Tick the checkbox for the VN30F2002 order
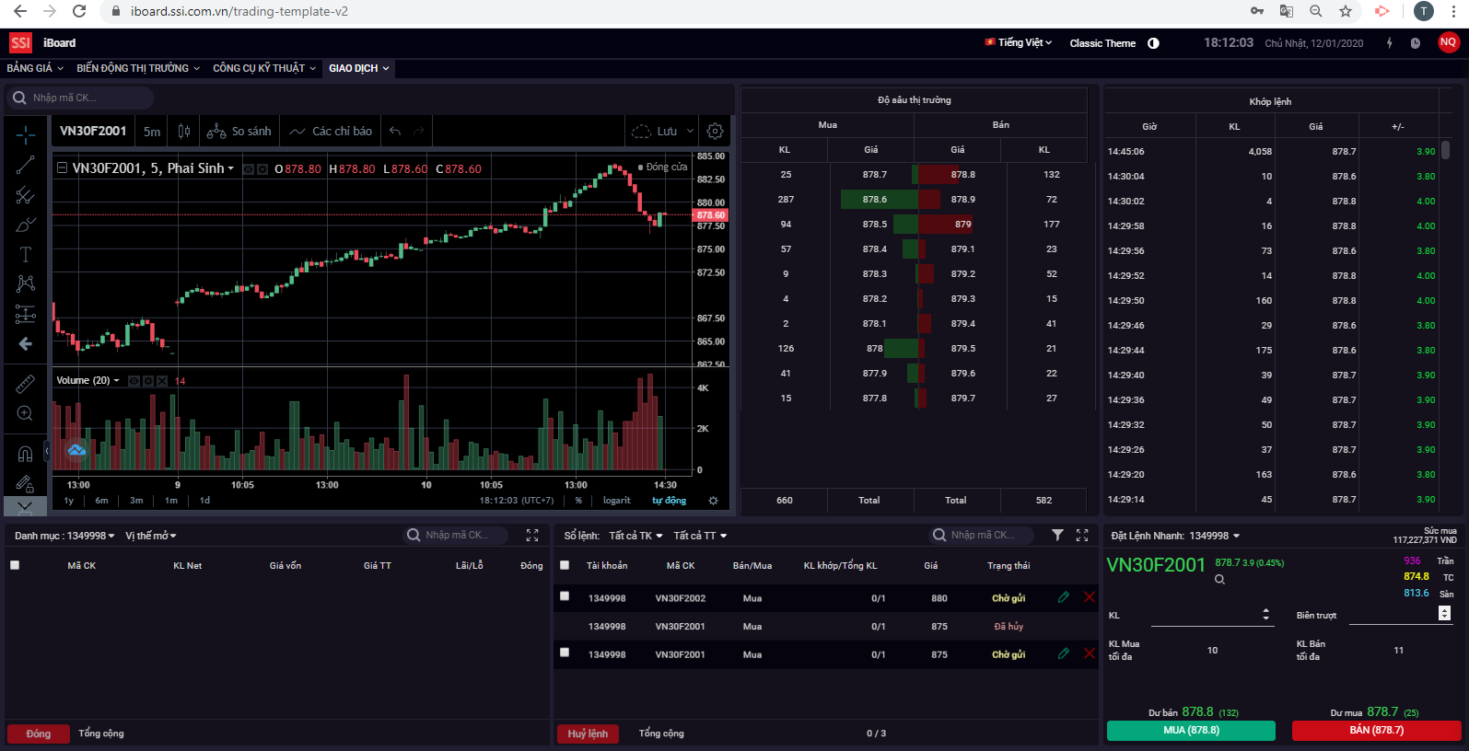The height and width of the screenshot is (751, 1469). [x=565, y=596]
